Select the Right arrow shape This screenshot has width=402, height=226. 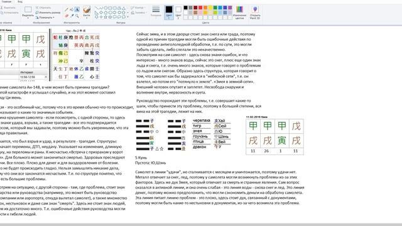point(114,13)
